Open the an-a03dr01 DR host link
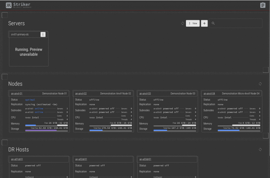The image size is (270, 178). (145, 159)
